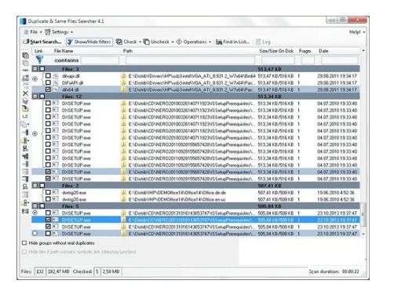Screen dimensions: 394x295
Task: Click the 'contains' filter label
Action: pyautogui.click(x=67, y=60)
